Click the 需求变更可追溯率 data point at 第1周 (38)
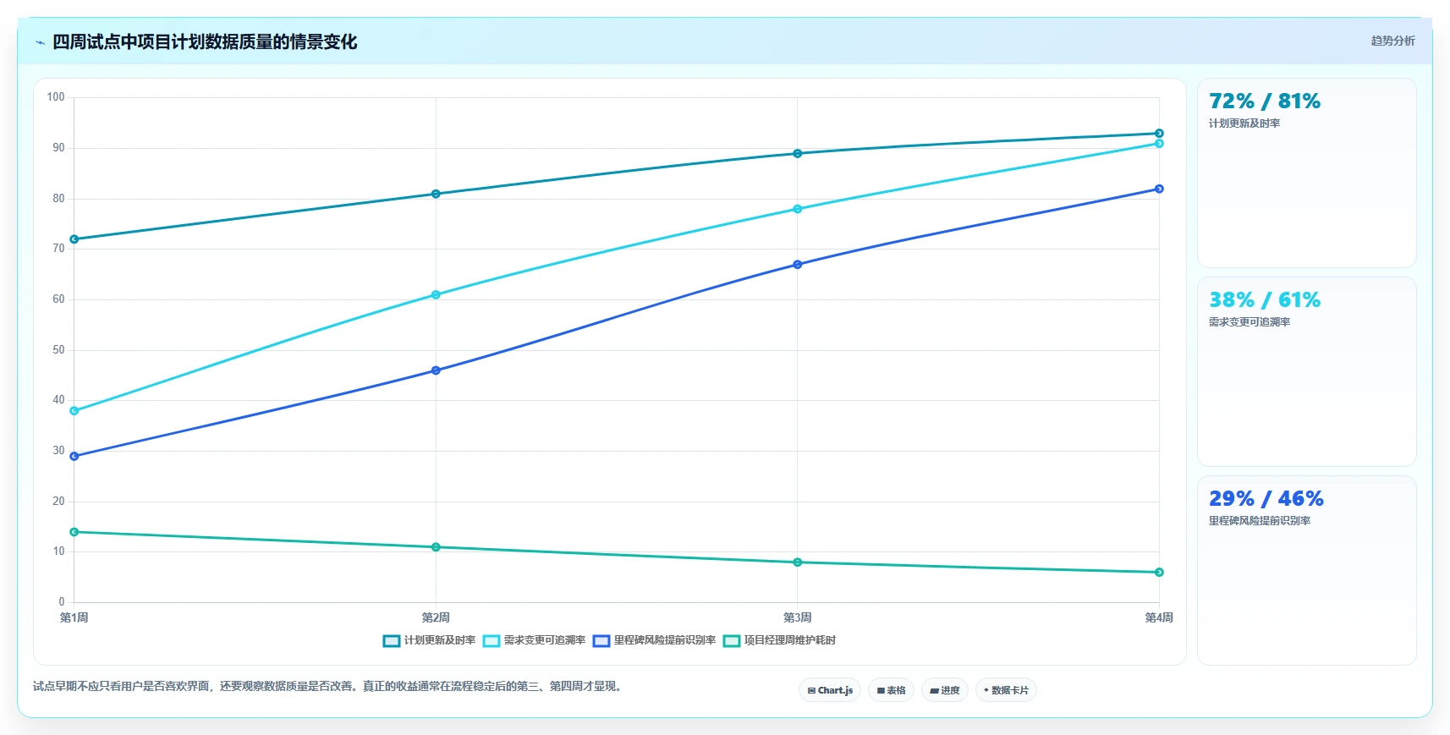Viewport: 1450px width, 735px height. (74, 411)
